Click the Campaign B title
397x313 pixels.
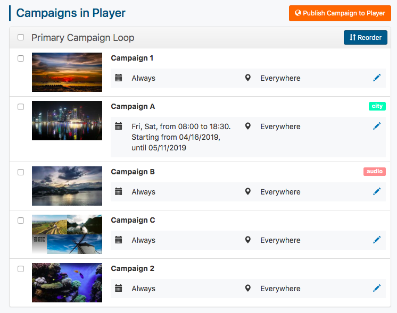[133, 172]
